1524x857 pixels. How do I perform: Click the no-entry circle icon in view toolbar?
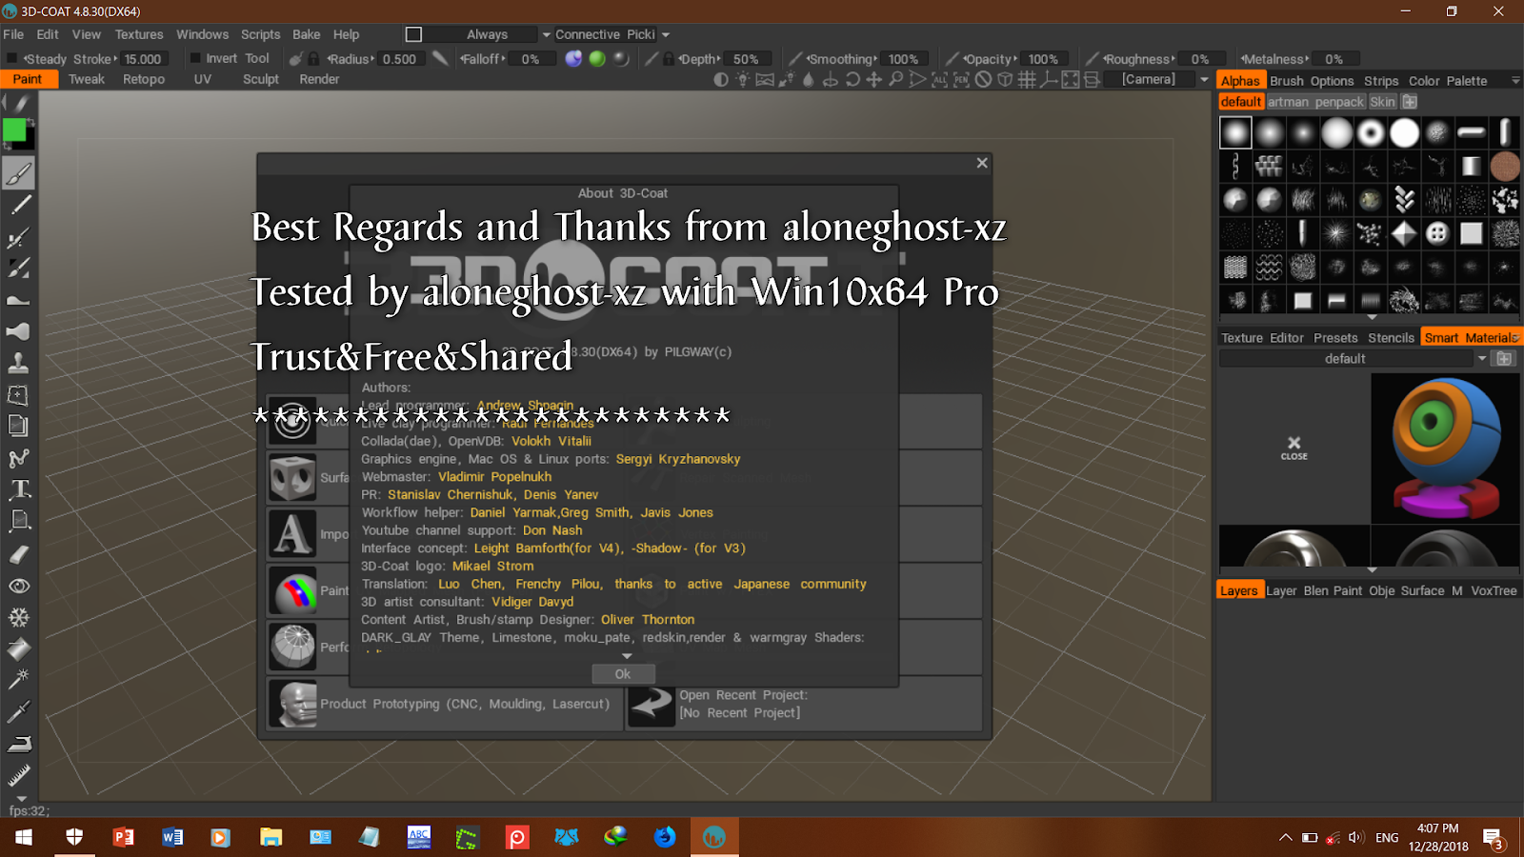click(984, 80)
